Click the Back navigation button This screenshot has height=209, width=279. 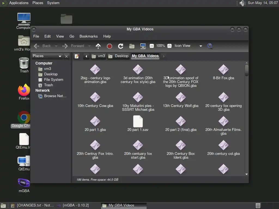(43, 46)
